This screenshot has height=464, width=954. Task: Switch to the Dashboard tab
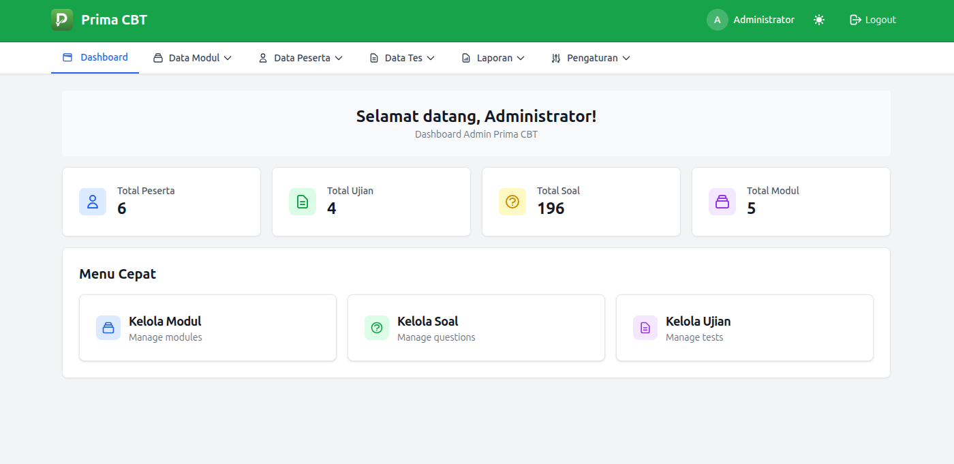click(95, 58)
